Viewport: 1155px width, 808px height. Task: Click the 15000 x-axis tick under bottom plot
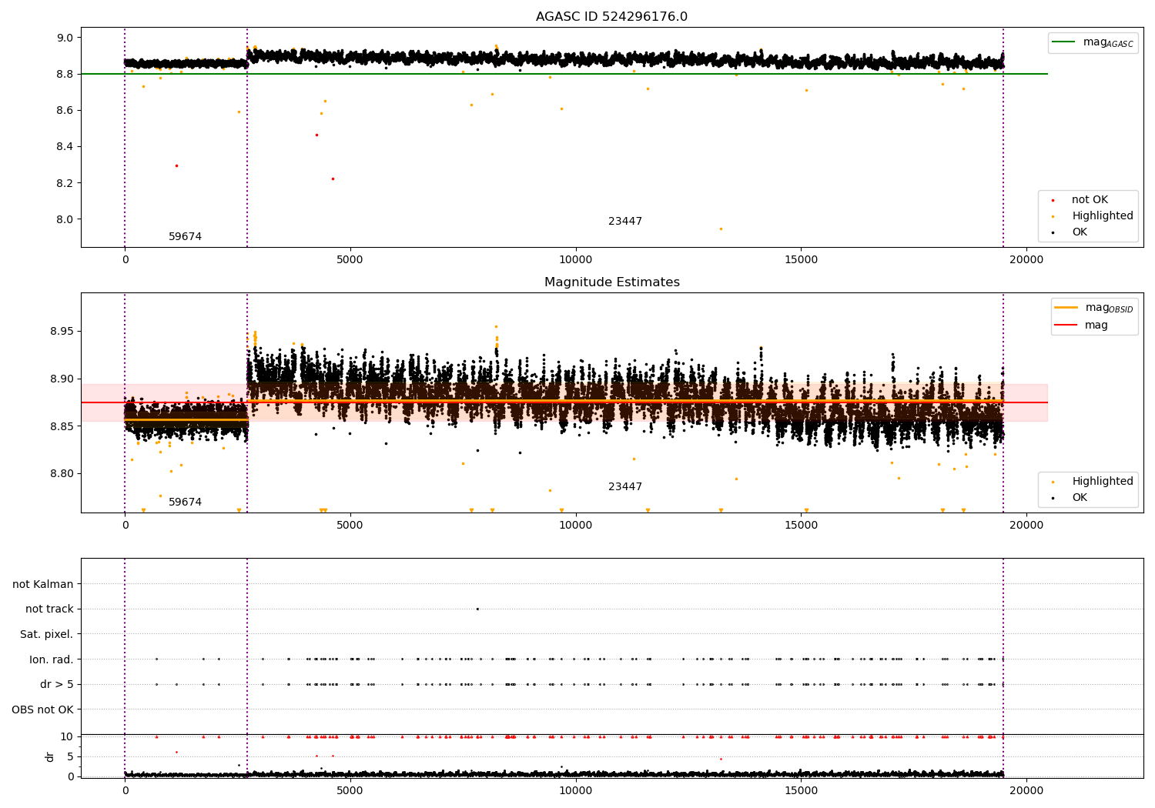(x=801, y=791)
